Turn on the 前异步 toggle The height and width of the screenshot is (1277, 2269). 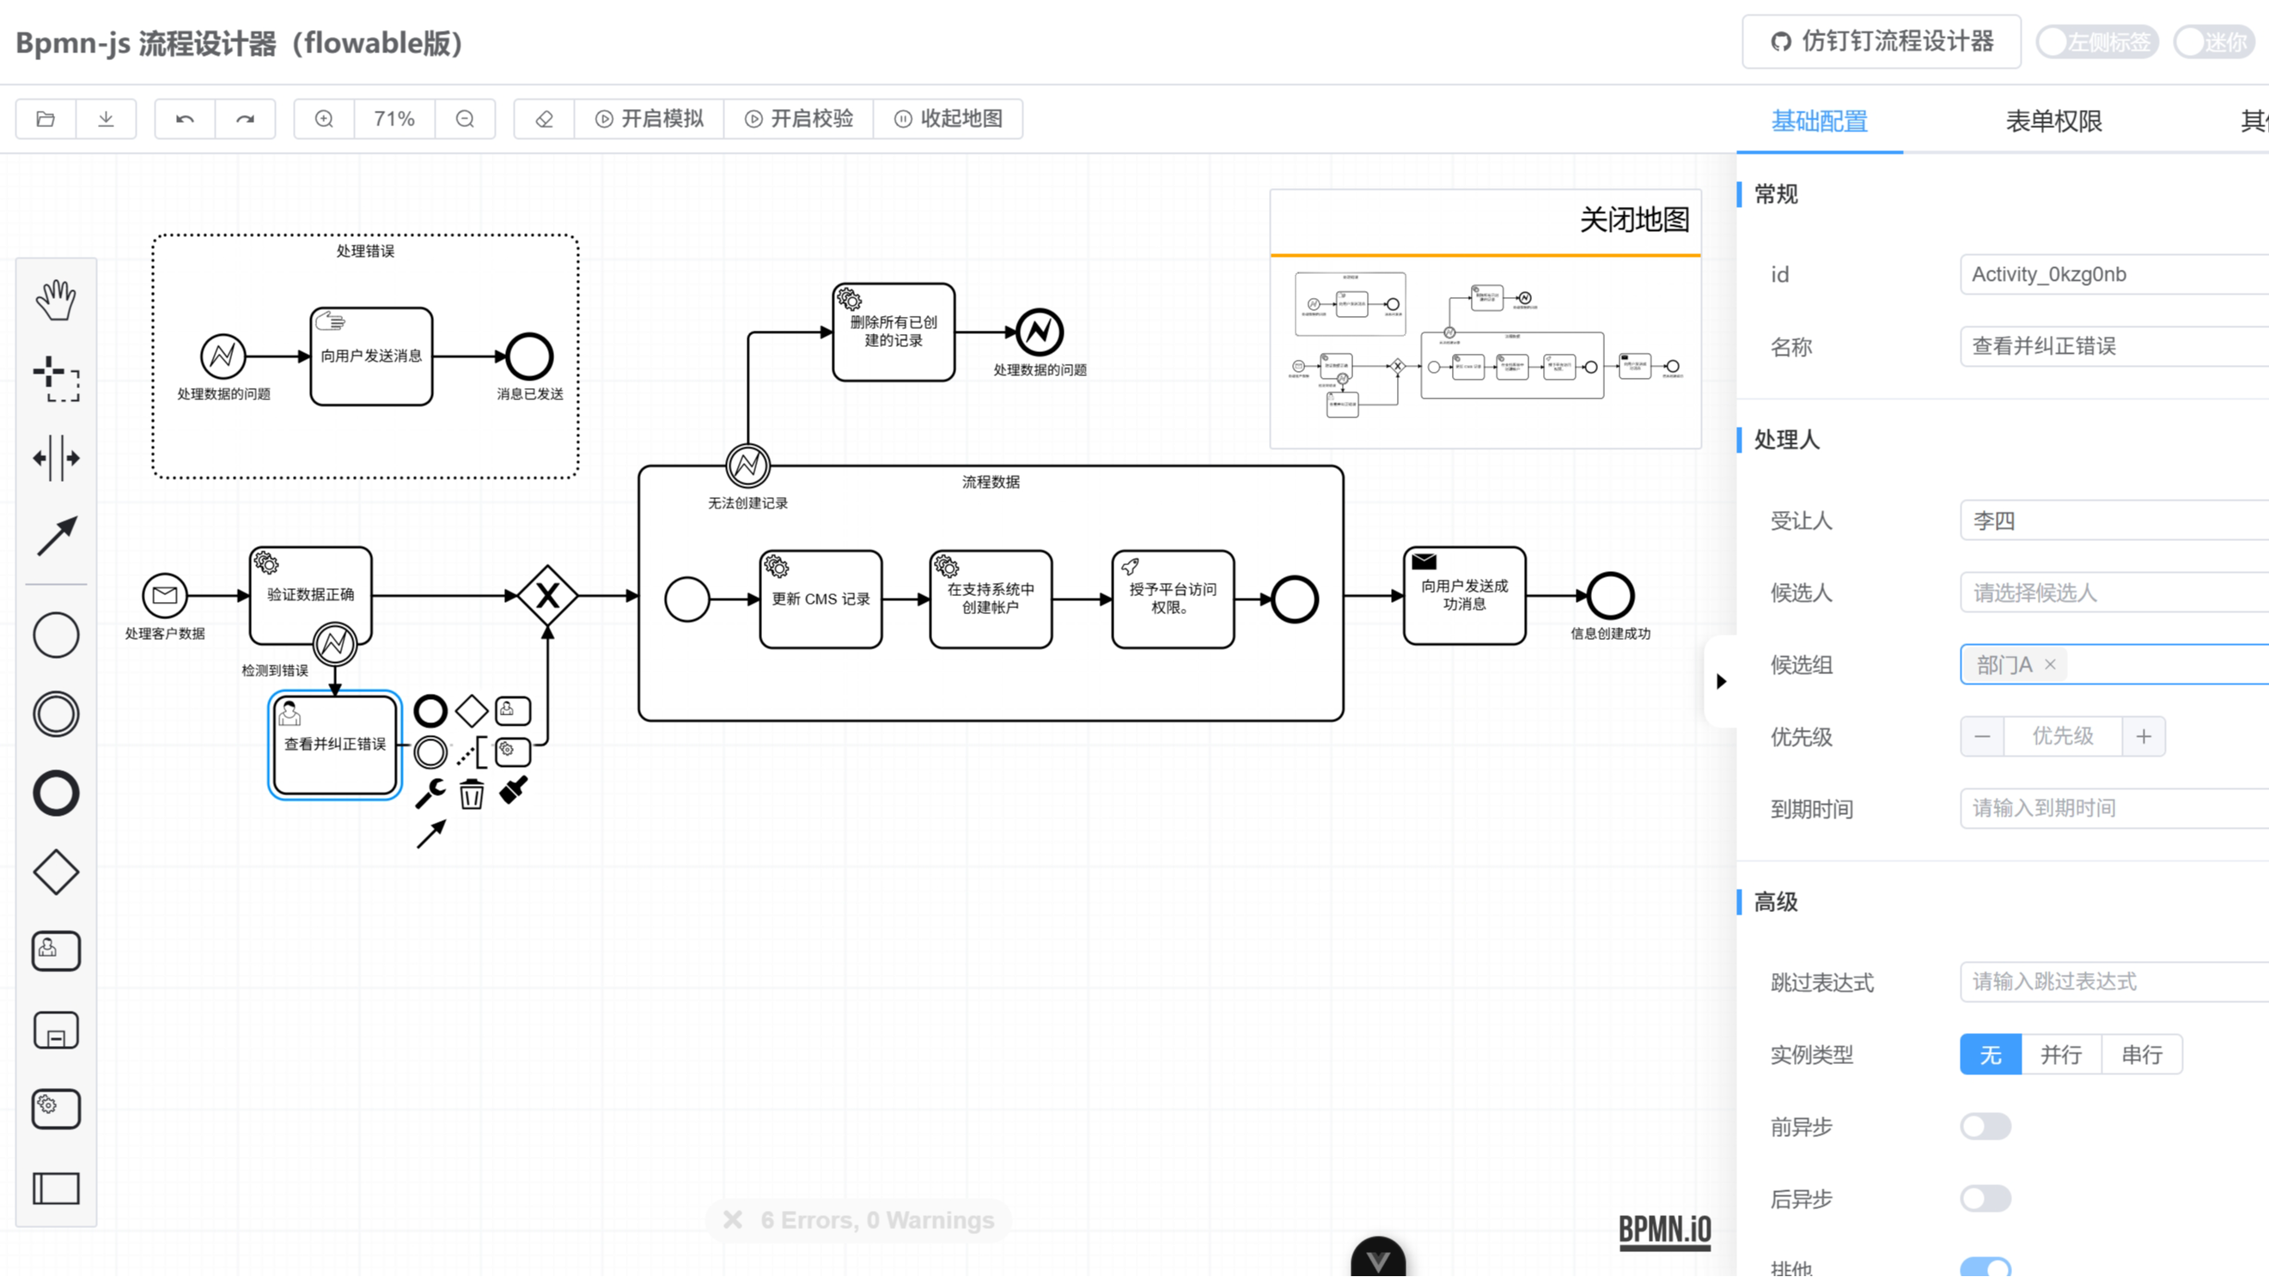coord(1985,1127)
